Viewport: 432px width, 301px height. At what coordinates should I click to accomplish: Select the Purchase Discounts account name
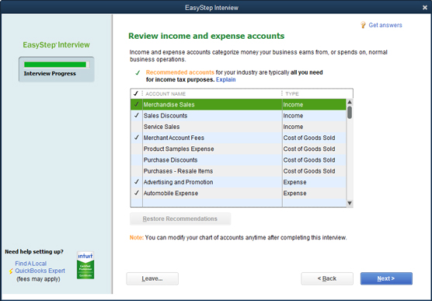click(170, 159)
